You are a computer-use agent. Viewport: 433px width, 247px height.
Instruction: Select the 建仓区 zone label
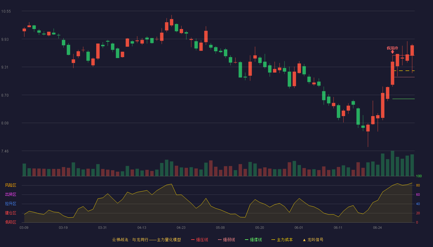pyautogui.click(x=11, y=213)
